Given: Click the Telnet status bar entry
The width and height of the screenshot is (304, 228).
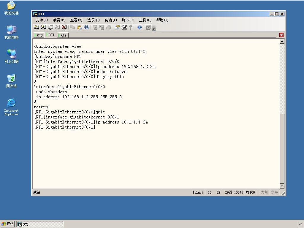Looking at the screenshot, I should click(198, 192).
